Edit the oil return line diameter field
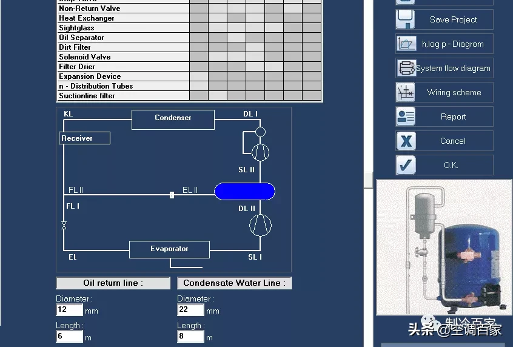Image resolution: width=513 pixels, height=347 pixels. coord(69,309)
